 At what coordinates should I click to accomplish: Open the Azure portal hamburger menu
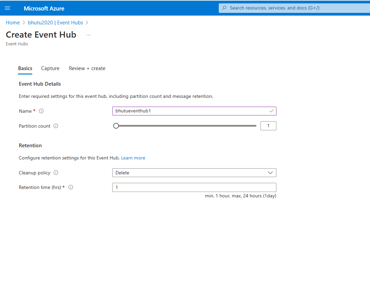[x=7, y=8]
